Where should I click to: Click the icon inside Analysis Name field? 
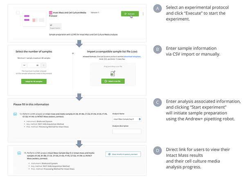click(x=140, y=119)
